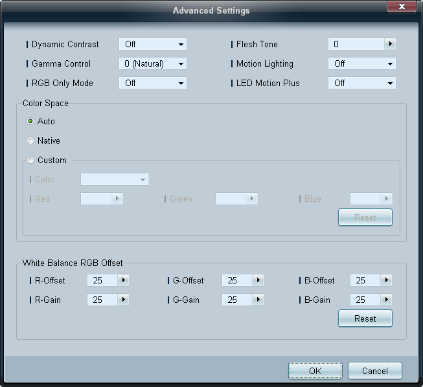423x387 pixels.
Task: Click the R-Gain value field
Action: 102,300
